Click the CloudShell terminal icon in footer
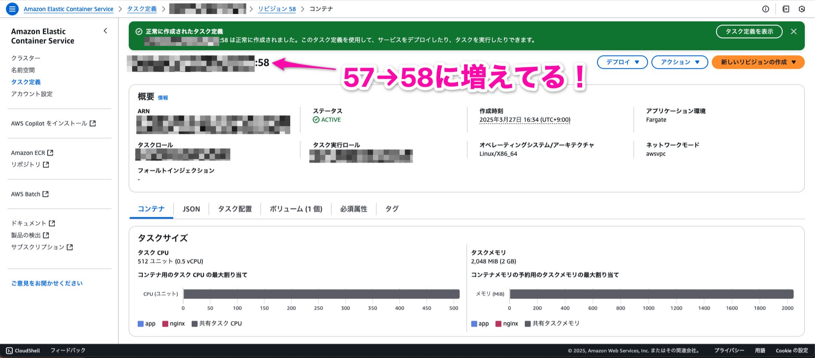815x358 pixels. (x=9, y=351)
